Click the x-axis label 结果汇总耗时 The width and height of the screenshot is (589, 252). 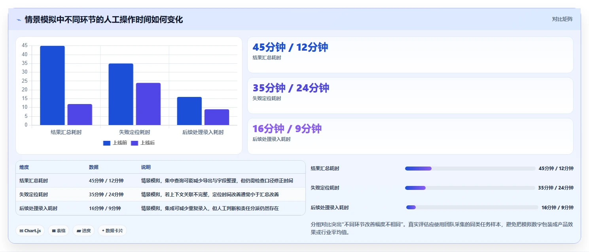[x=66, y=132]
